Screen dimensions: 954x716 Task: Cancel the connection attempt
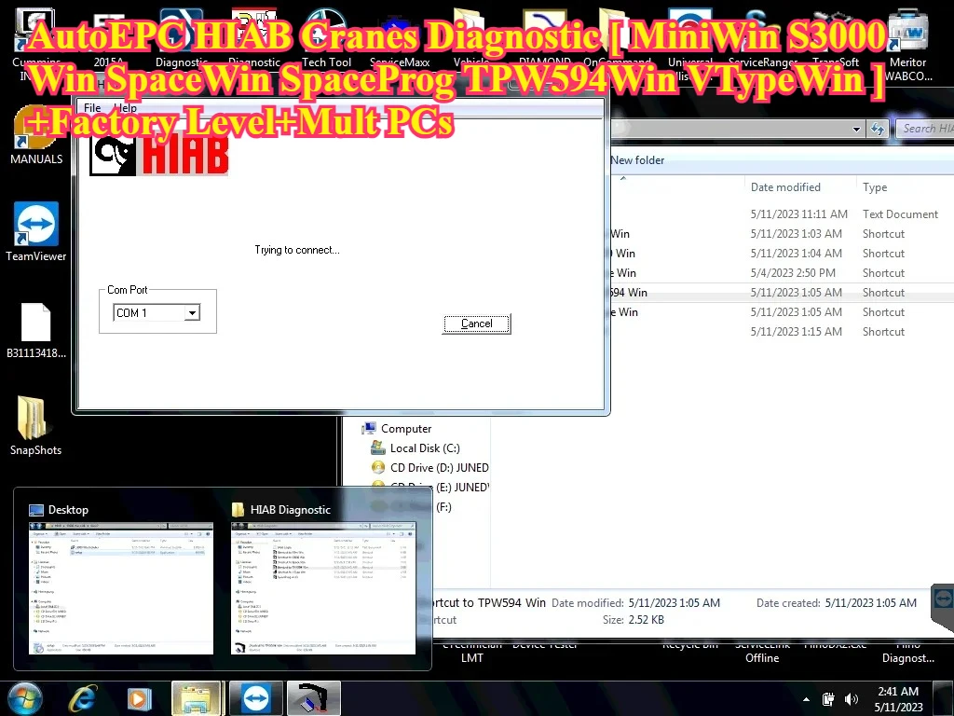(476, 324)
